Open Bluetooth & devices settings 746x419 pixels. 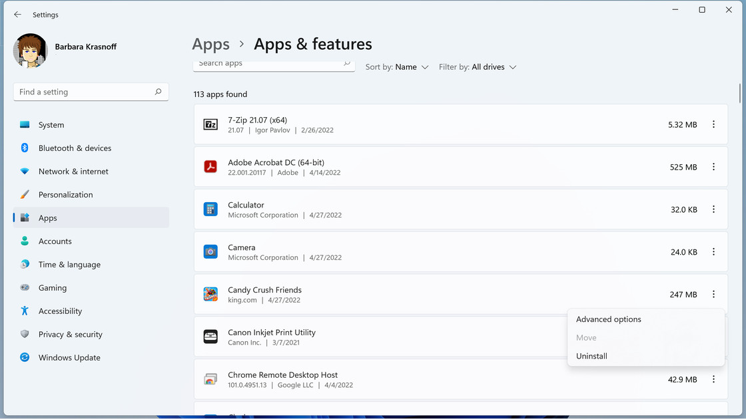pos(91,148)
